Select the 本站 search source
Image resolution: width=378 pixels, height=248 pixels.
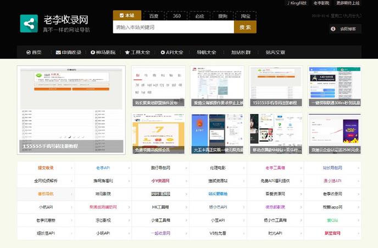pos(127,15)
